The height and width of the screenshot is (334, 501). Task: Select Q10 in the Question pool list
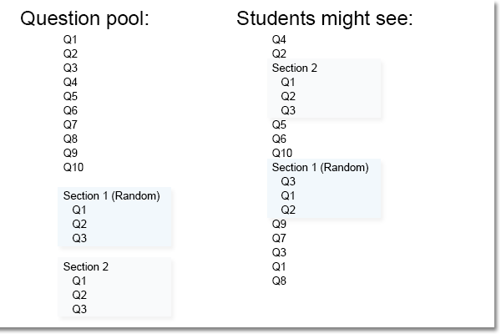(73, 167)
